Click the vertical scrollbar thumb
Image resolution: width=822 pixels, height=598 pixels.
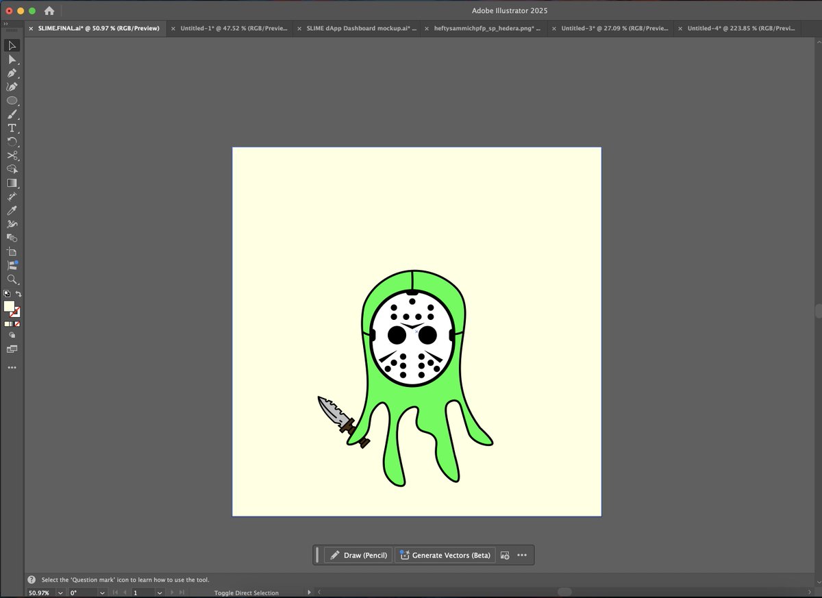coord(818,311)
